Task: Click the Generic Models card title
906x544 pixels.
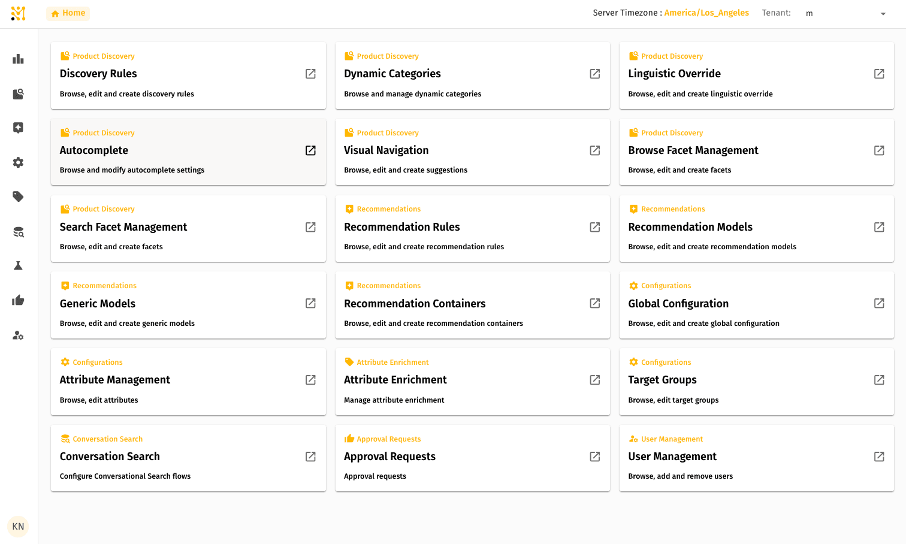Action: [x=98, y=304]
